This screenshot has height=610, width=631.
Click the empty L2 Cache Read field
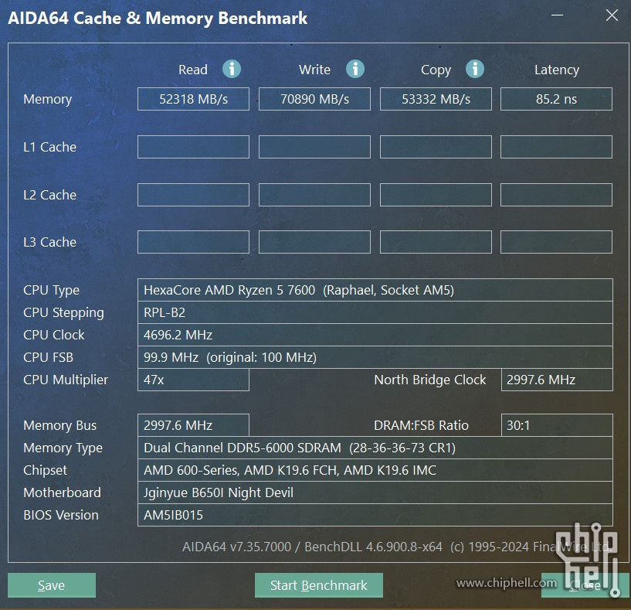tap(193, 195)
